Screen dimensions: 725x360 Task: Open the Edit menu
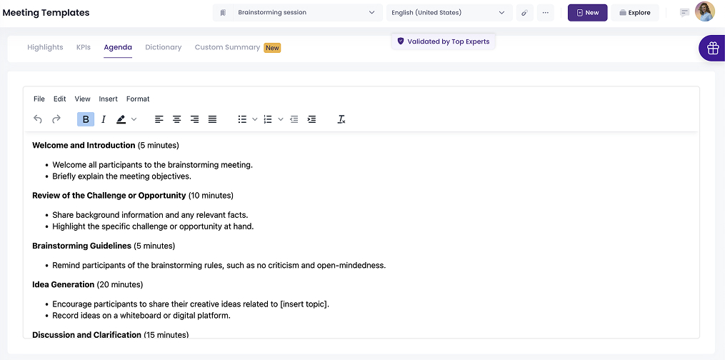click(x=60, y=99)
